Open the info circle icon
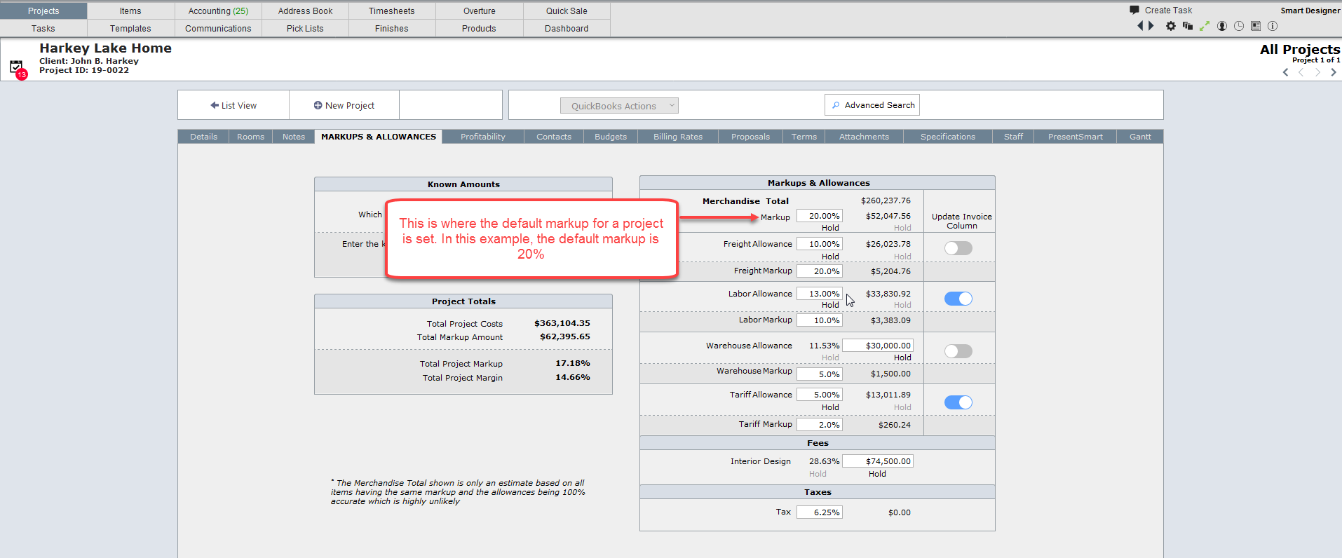This screenshot has height=558, width=1342. pyautogui.click(x=1273, y=26)
